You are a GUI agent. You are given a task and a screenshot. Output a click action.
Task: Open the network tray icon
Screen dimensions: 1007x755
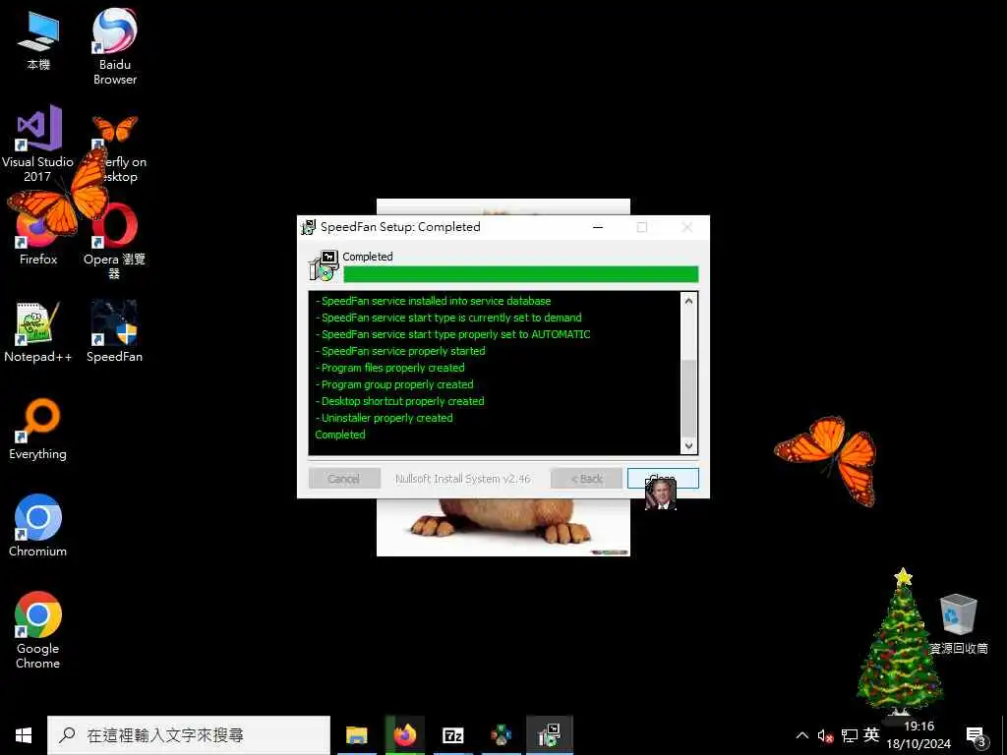849,735
